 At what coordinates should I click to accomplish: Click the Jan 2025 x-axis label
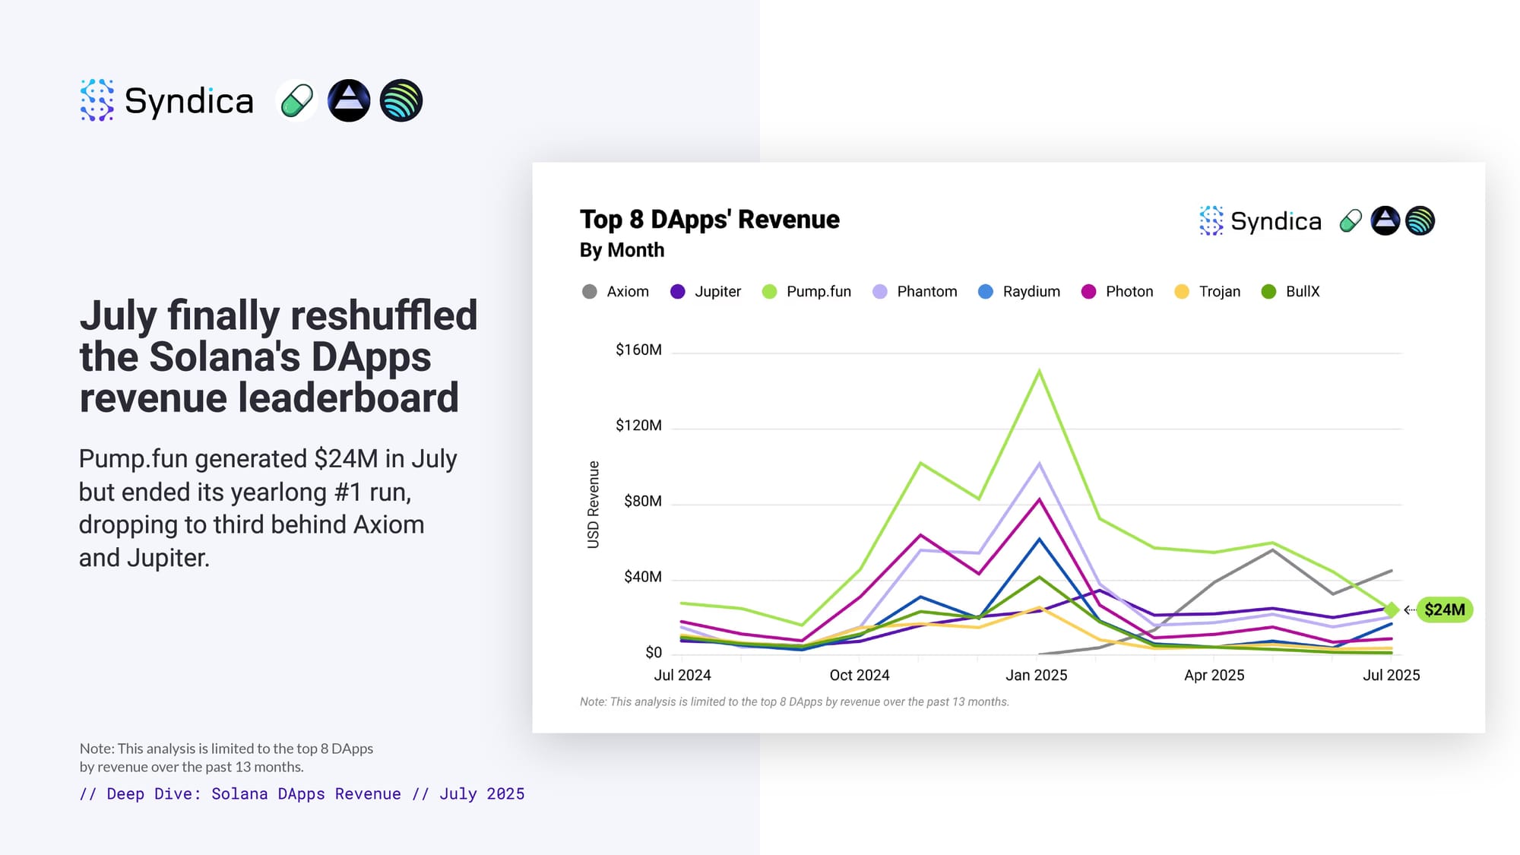[1037, 675]
